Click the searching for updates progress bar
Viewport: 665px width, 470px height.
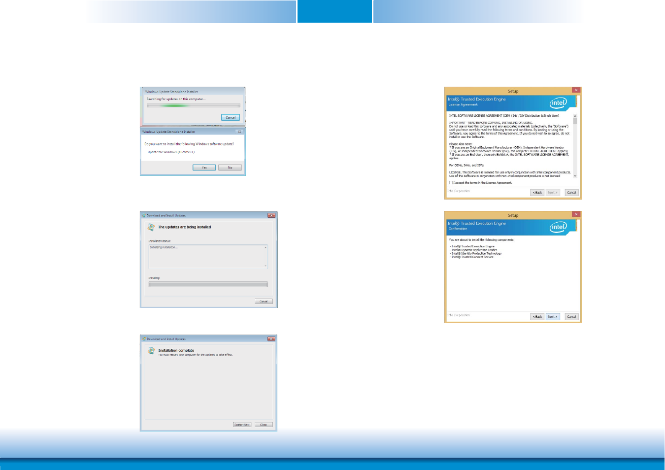pos(193,105)
